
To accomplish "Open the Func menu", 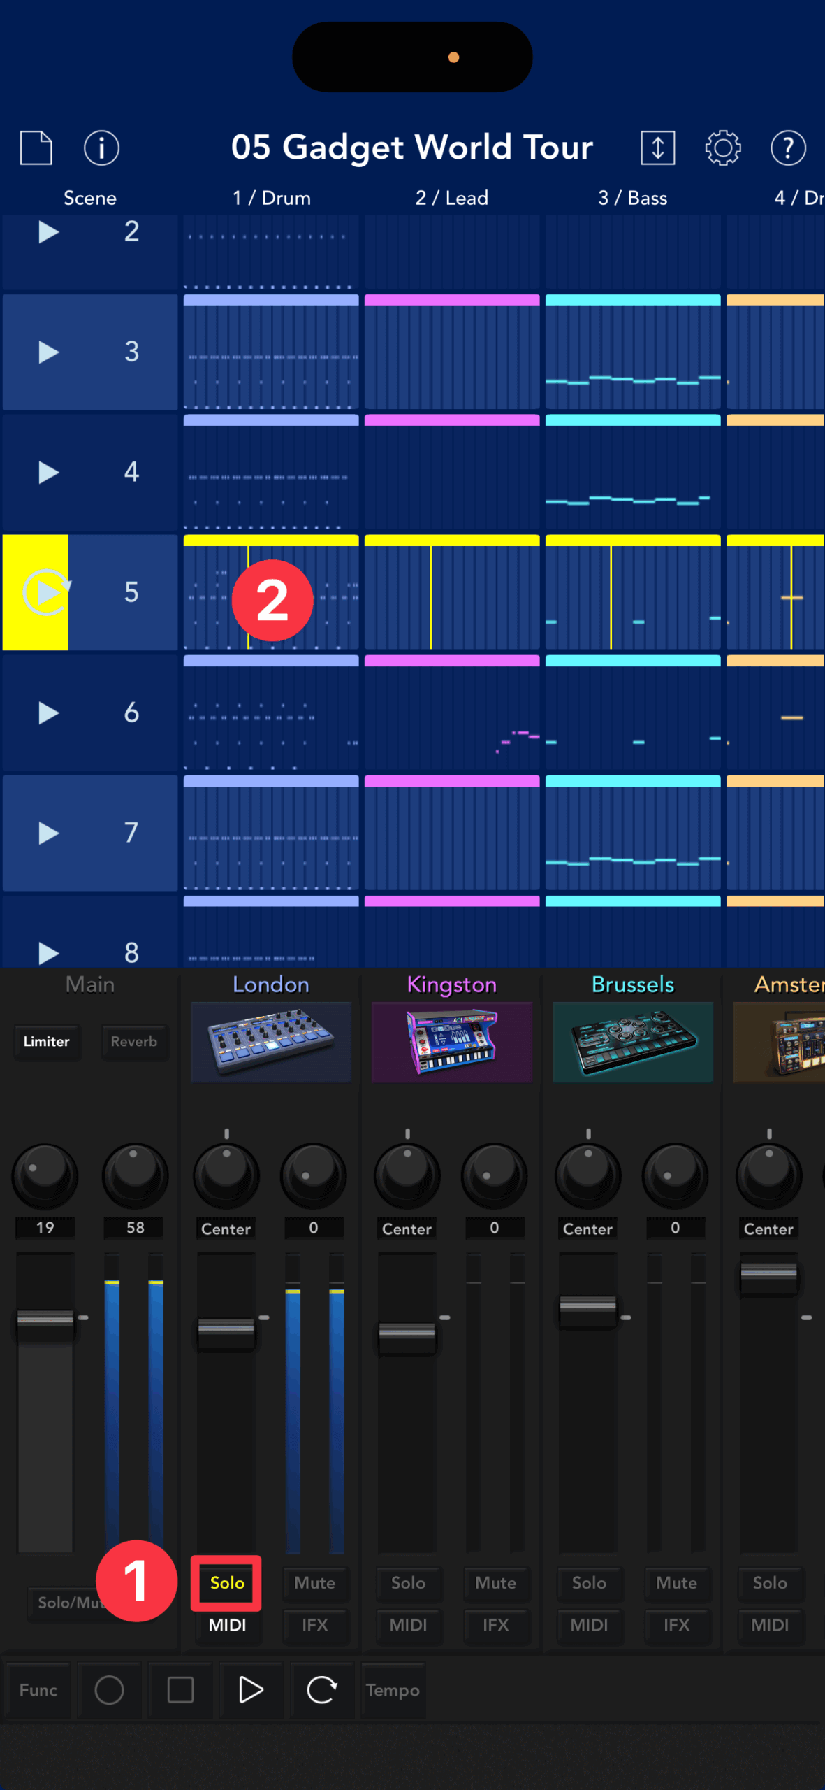I will pos(38,1690).
